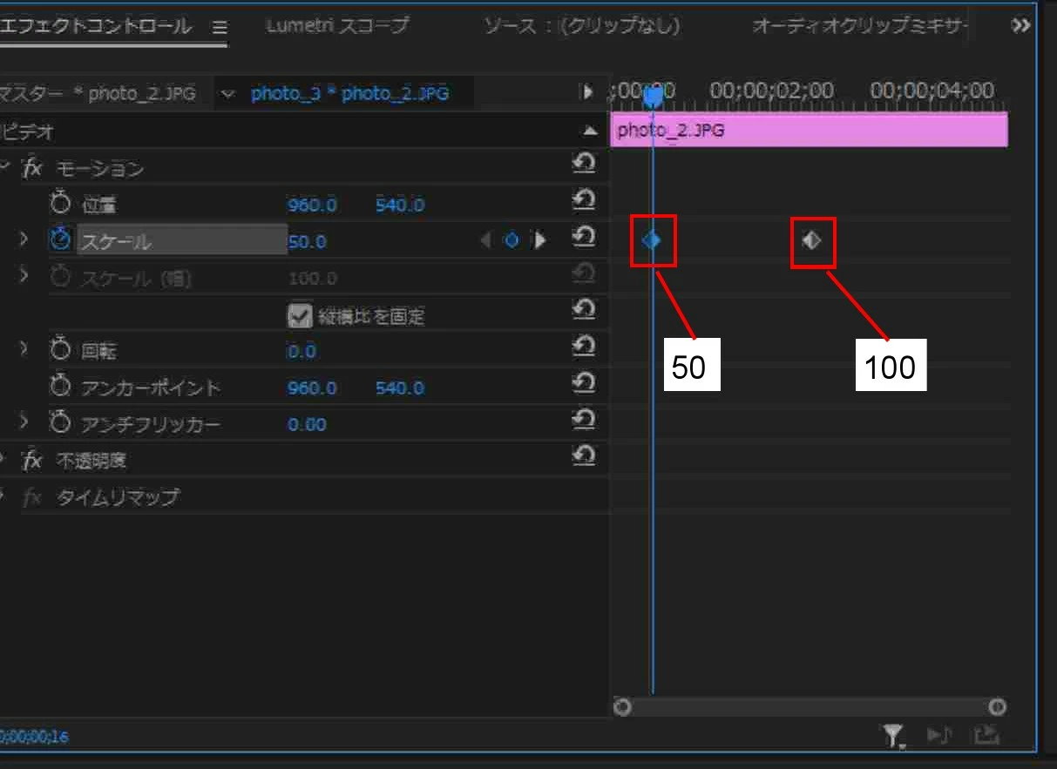Select photo_3 * photo_2.JPG sequence clip
Image resolution: width=1057 pixels, height=769 pixels.
(350, 93)
